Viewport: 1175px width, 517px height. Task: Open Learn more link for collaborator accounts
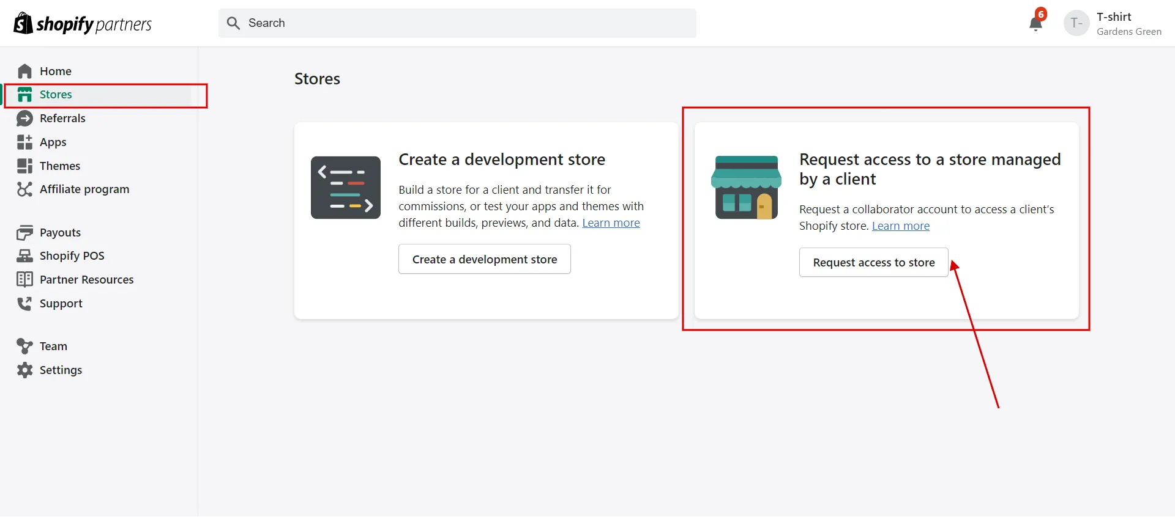click(x=901, y=226)
